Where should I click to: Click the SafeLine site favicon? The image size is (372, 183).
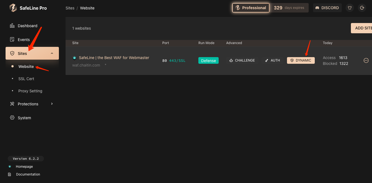point(74,58)
